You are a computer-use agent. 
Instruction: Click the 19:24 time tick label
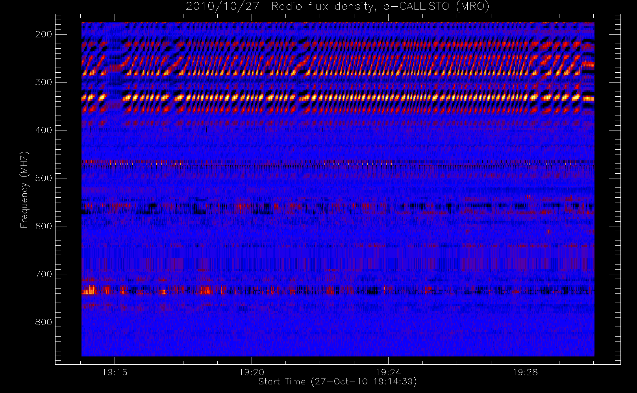[x=388, y=372]
